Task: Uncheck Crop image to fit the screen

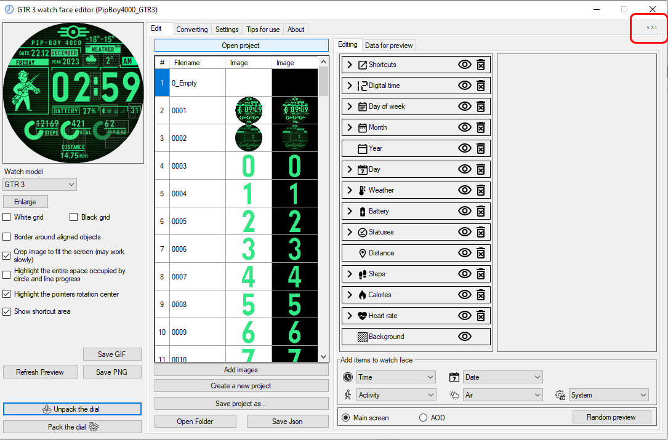Action: (x=6, y=255)
